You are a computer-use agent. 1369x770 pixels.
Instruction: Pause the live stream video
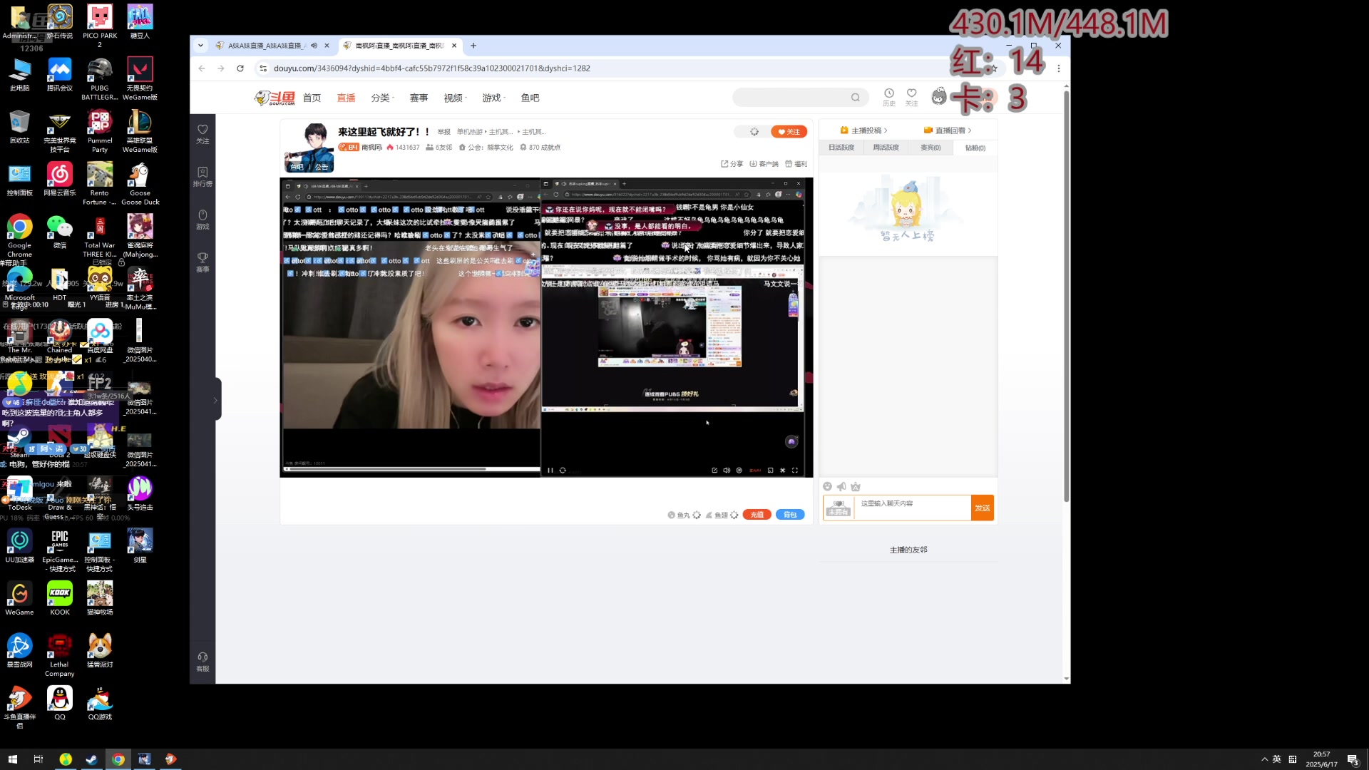click(550, 471)
